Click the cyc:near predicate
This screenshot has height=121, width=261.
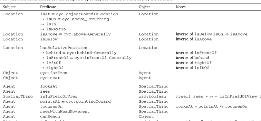pos(50,78)
